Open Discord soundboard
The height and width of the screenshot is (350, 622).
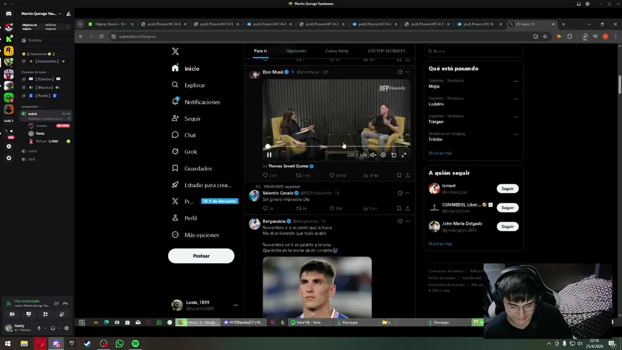[62, 314]
